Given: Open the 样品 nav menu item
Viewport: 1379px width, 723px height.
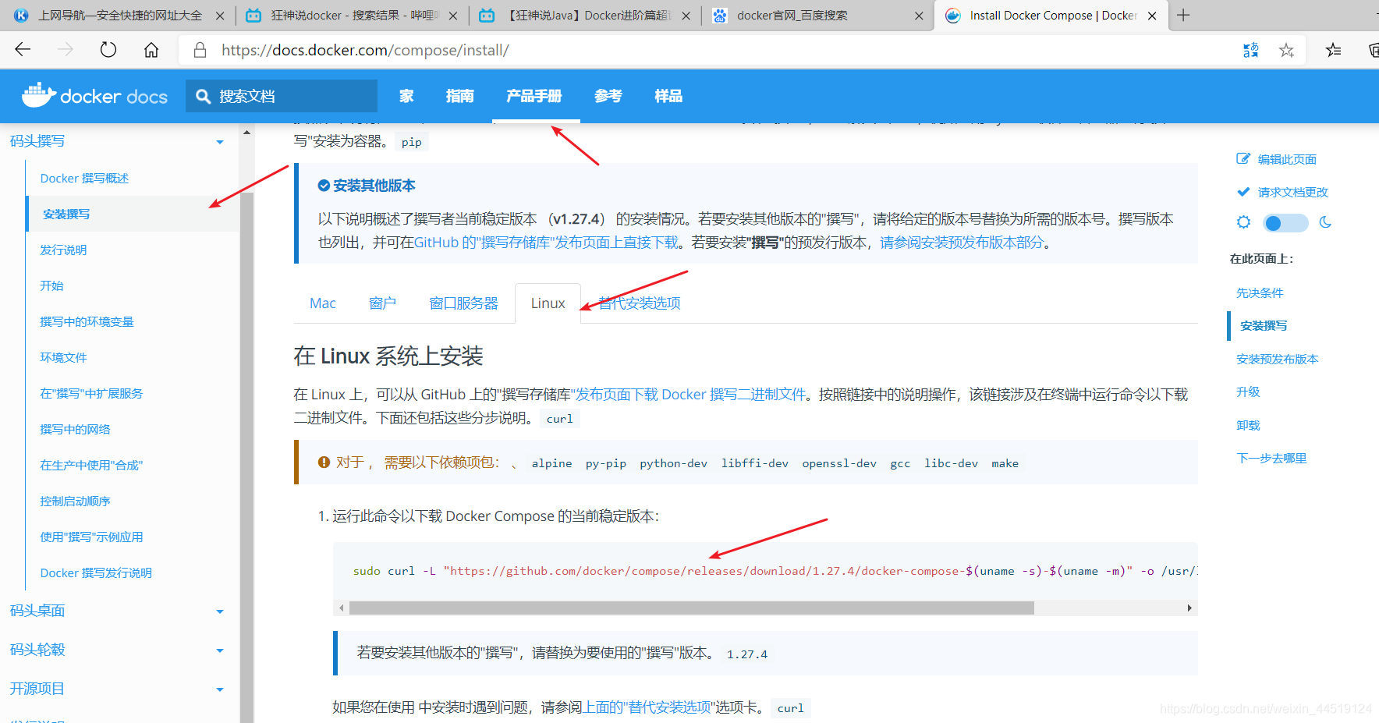Looking at the screenshot, I should tap(668, 96).
